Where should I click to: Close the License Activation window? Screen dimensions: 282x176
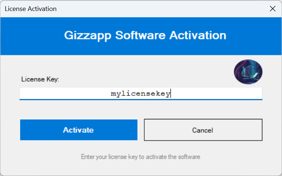tap(273, 9)
